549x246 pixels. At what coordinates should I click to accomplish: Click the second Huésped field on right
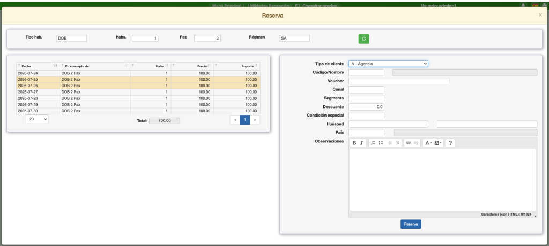[x=487, y=124]
